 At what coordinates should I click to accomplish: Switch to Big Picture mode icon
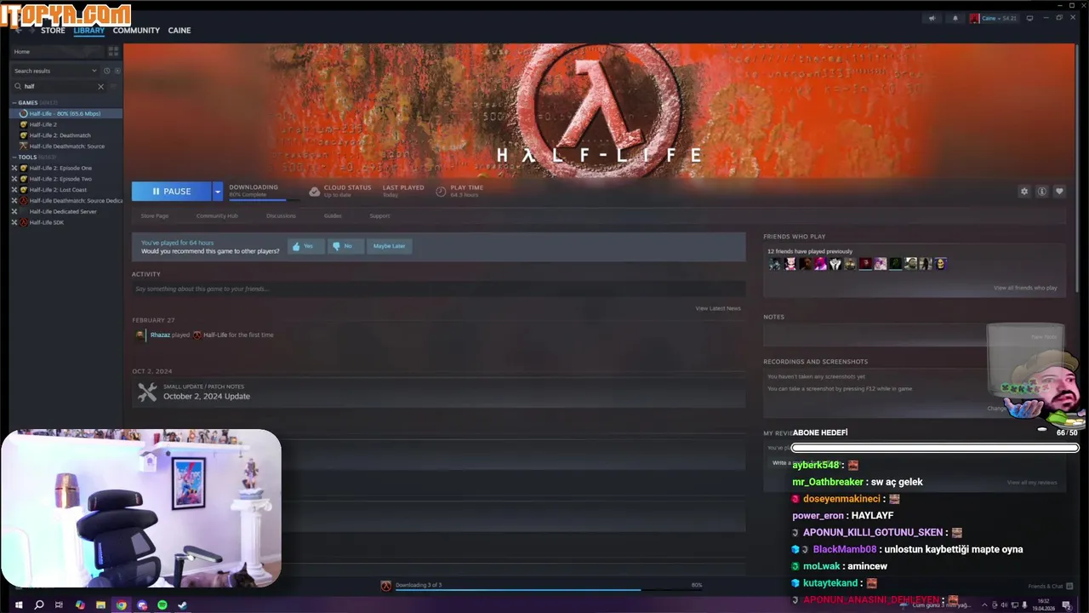pyautogui.click(x=1029, y=18)
